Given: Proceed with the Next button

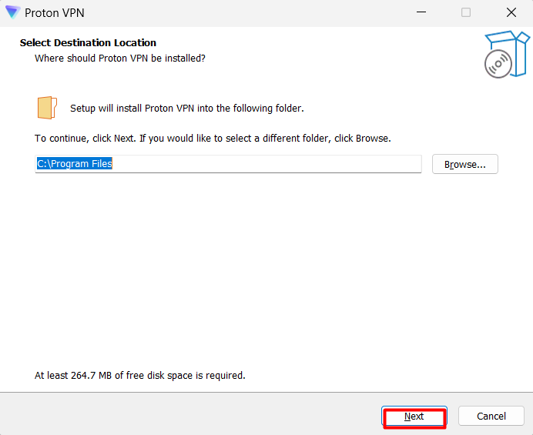Looking at the screenshot, I should coord(414,417).
